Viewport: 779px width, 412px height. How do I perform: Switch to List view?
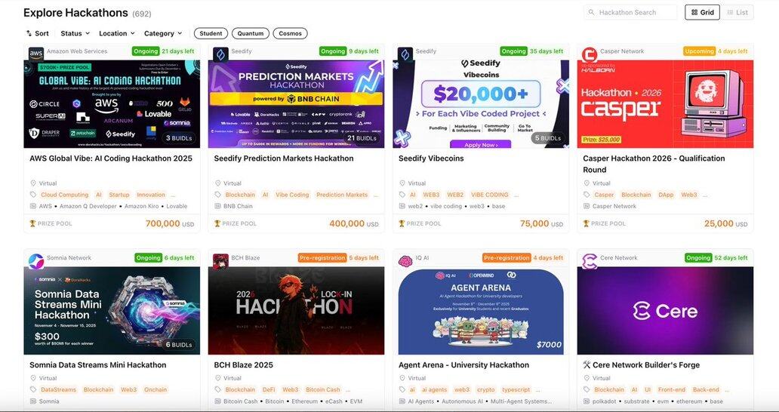(x=737, y=12)
